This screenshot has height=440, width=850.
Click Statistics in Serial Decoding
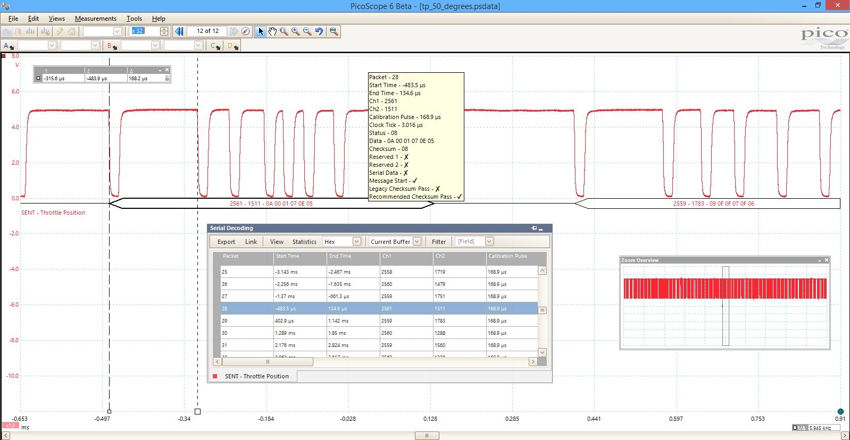pos(304,242)
